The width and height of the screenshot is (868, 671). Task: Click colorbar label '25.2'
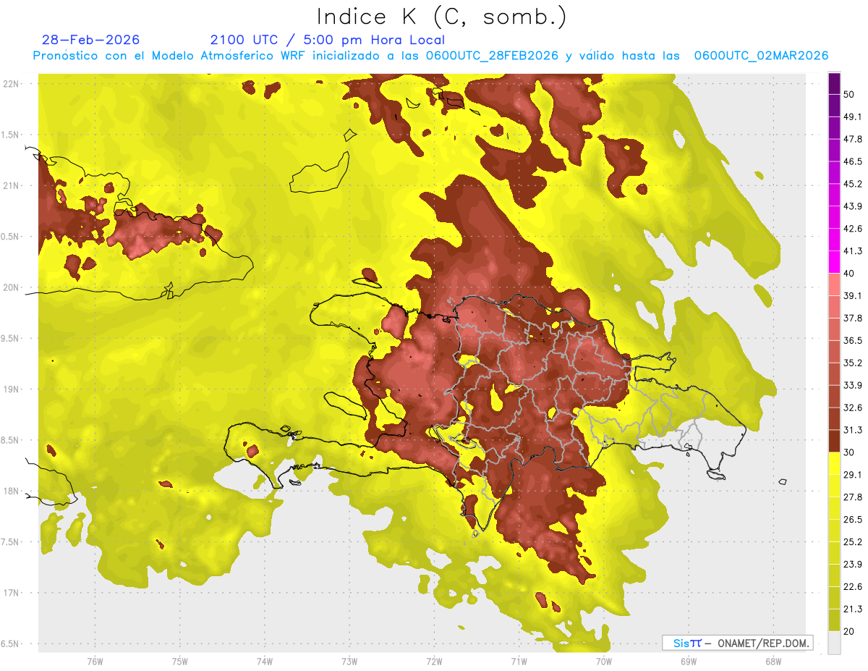(854, 542)
